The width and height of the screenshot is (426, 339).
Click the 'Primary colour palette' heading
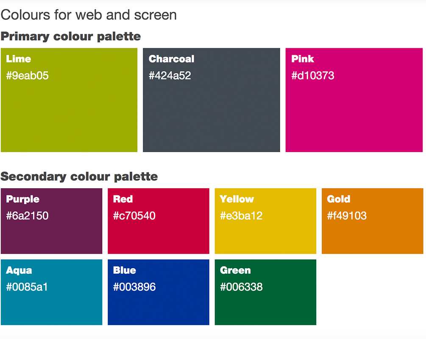coord(71,36)
